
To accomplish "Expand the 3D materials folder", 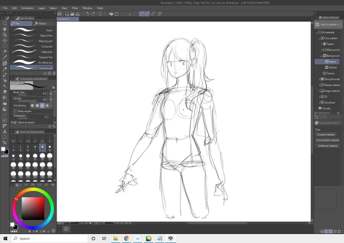I will (319, 97).
